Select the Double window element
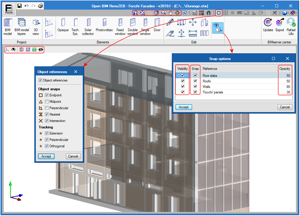300x216 pixels. [133, 27]
